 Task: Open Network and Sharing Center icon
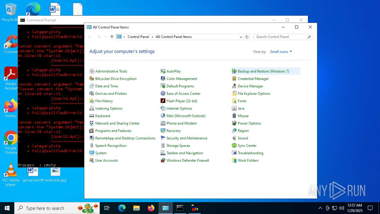click(x=92, y=123)
